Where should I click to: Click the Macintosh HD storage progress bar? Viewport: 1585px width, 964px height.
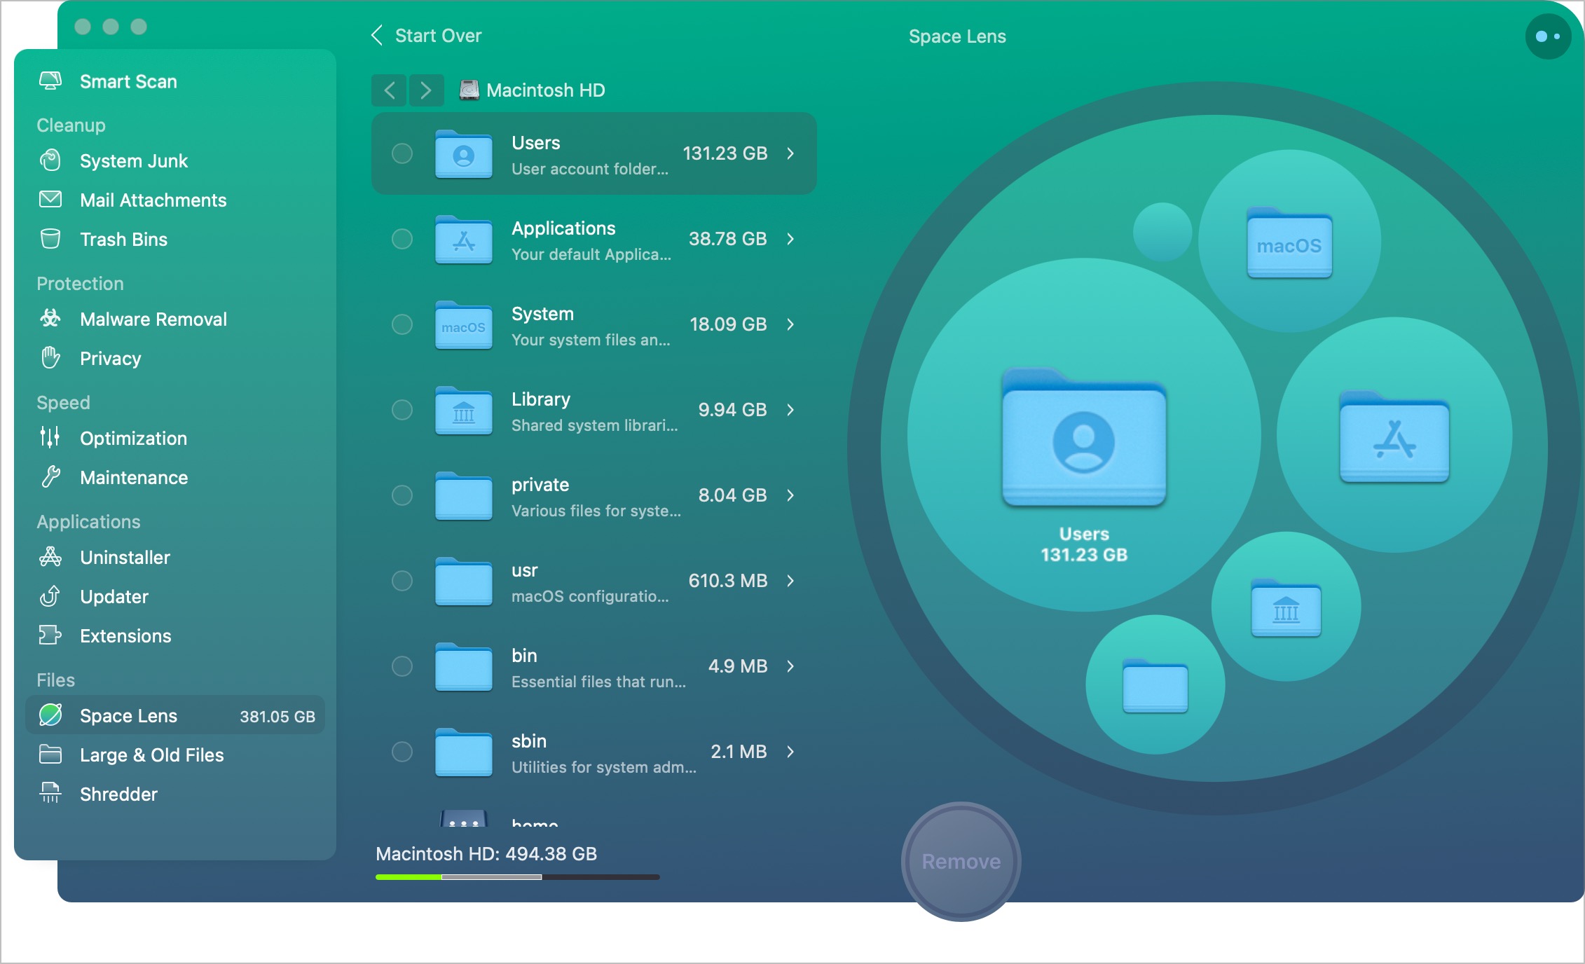click(x=518, y=876)
